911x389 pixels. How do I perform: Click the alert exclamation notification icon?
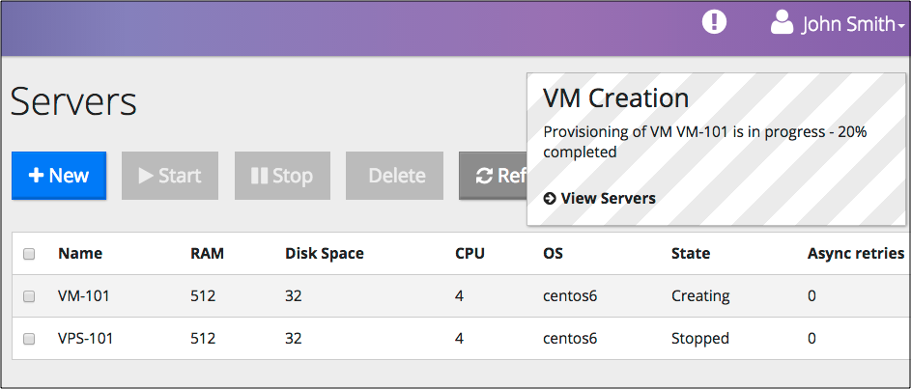[714, 22]
